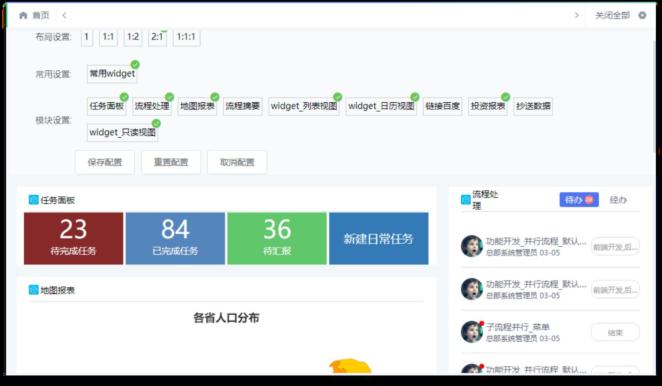Open the settings gear icon at top right
The image size is (662, 386).
pos(642,14)
